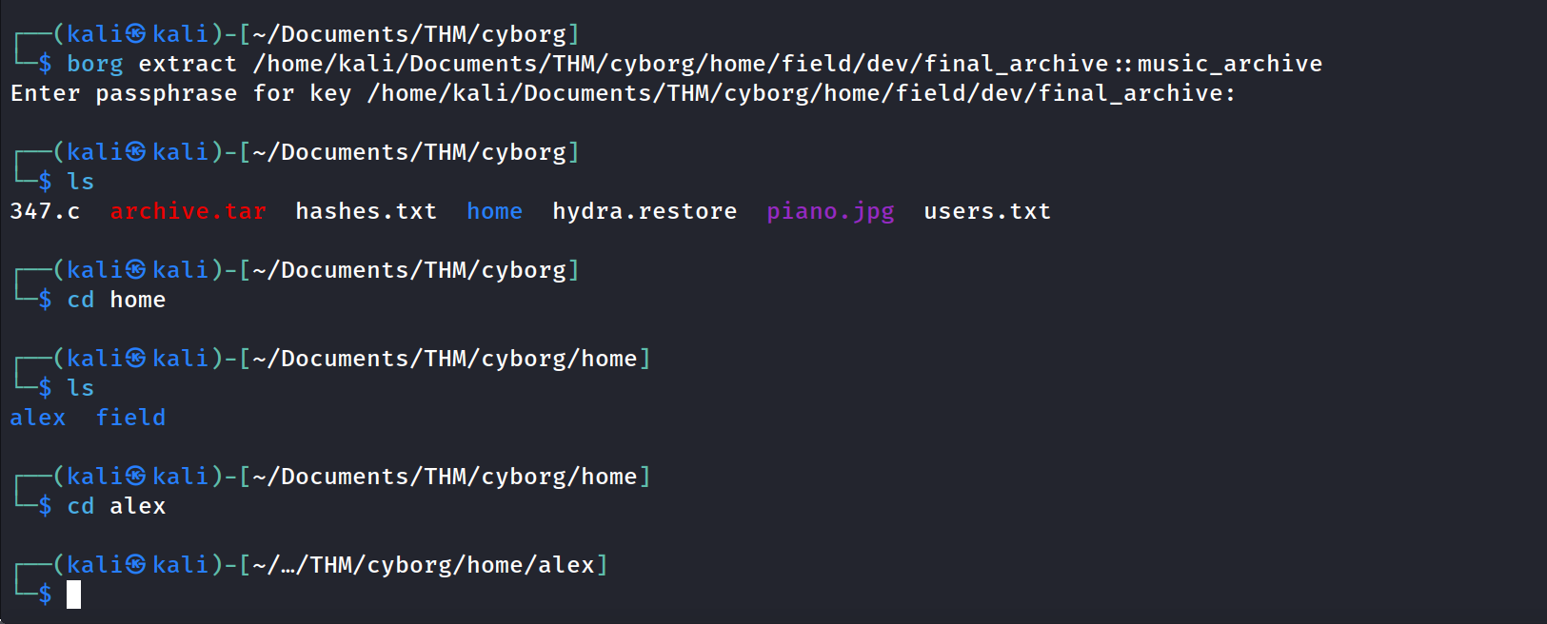Click the dollar sign on the final prompt
The width and height of the screenshot is (1547, 624).
point(45,595)
